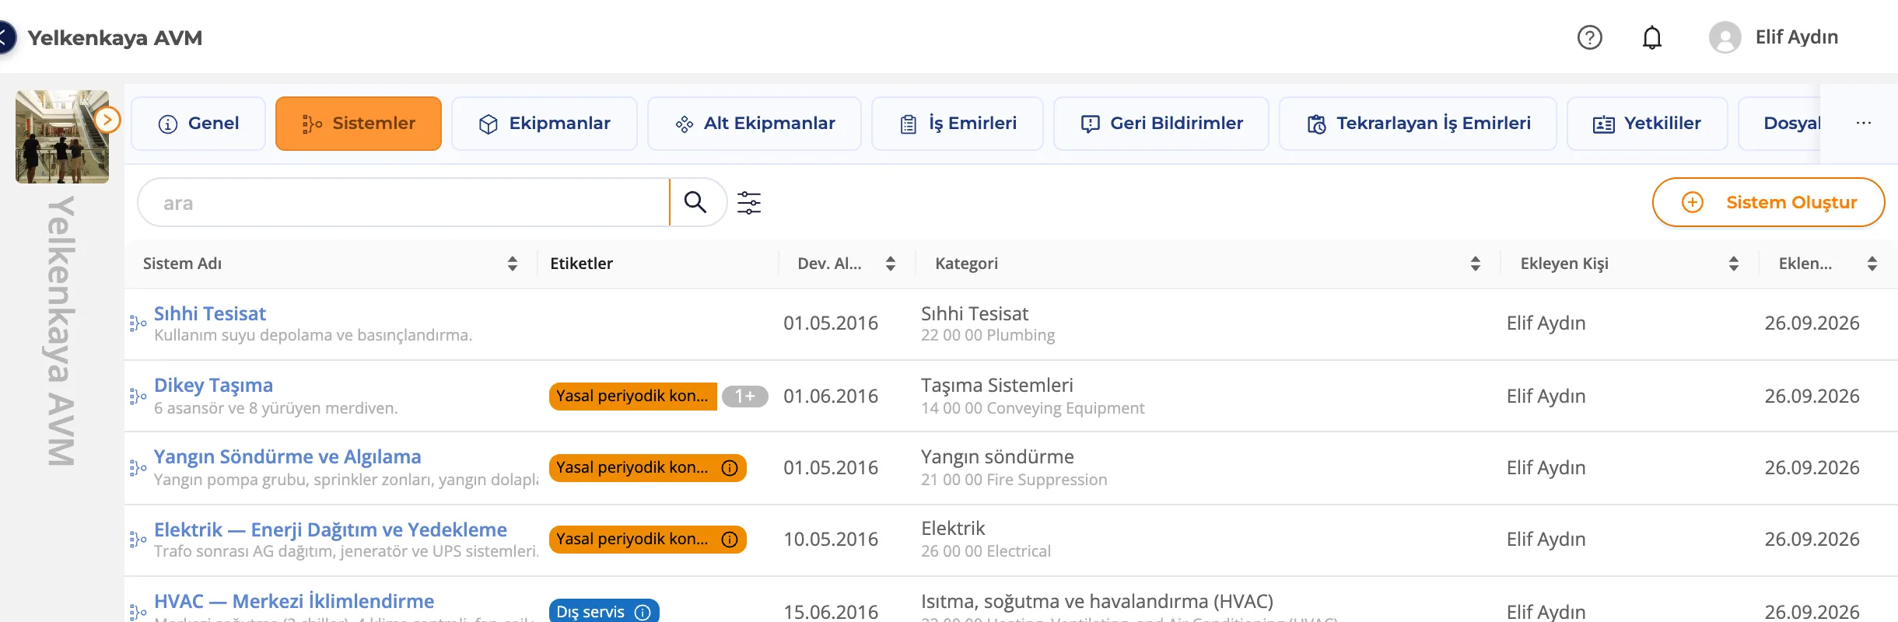This screenshot has width=1898, height=622.
Task: Click the Yelkenkaya AVM building thumbnail
Action: tap(62, 137)
